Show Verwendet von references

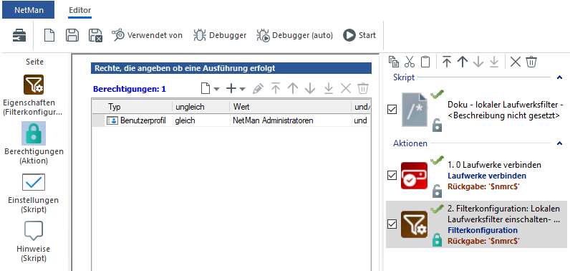[147, 36]
